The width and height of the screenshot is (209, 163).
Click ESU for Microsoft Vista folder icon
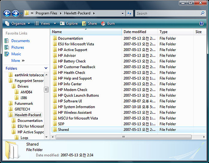click(55, 44)
